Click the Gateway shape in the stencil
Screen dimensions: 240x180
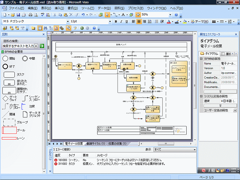[x=6, y=98]
